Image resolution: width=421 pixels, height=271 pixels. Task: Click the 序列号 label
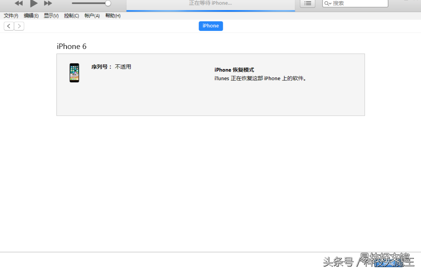coord(101,66)
